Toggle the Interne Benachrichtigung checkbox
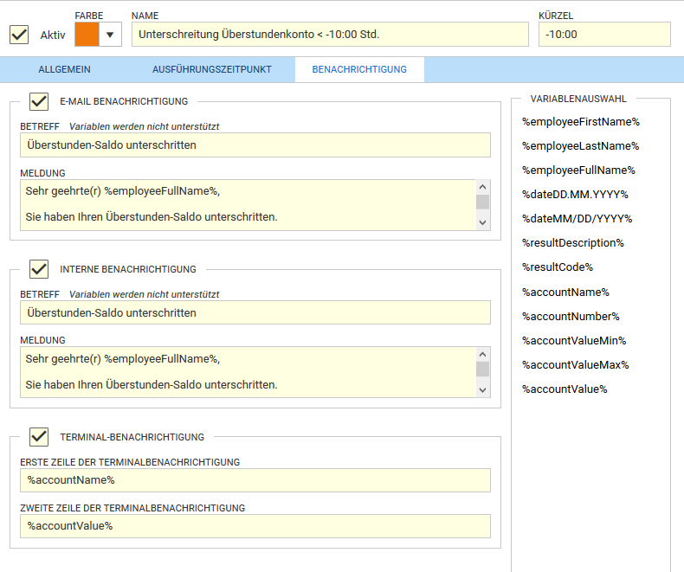The height and width of the screenshot is (572, 684). pos(39,269)
